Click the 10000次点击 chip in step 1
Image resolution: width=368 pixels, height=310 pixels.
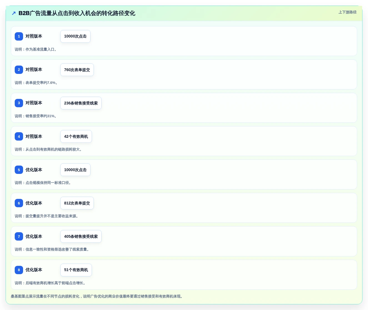[75, 36]
